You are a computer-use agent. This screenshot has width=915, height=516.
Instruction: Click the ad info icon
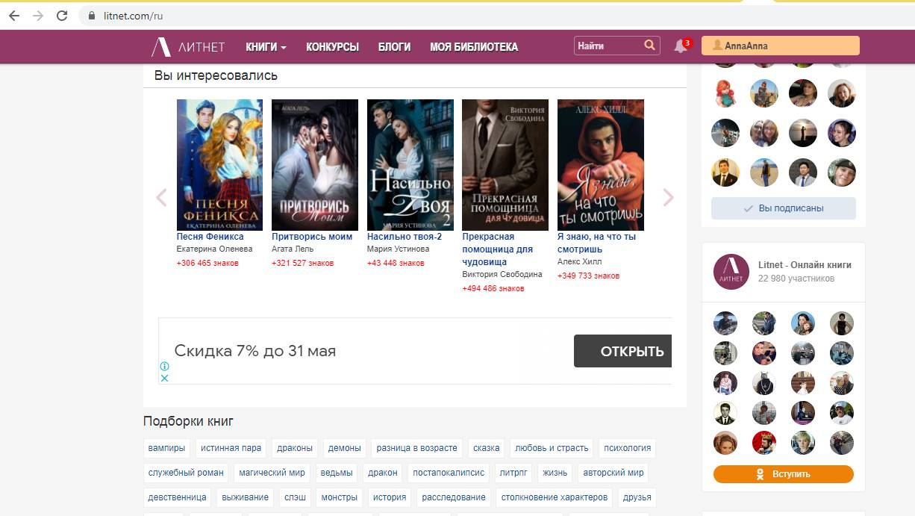165,366
